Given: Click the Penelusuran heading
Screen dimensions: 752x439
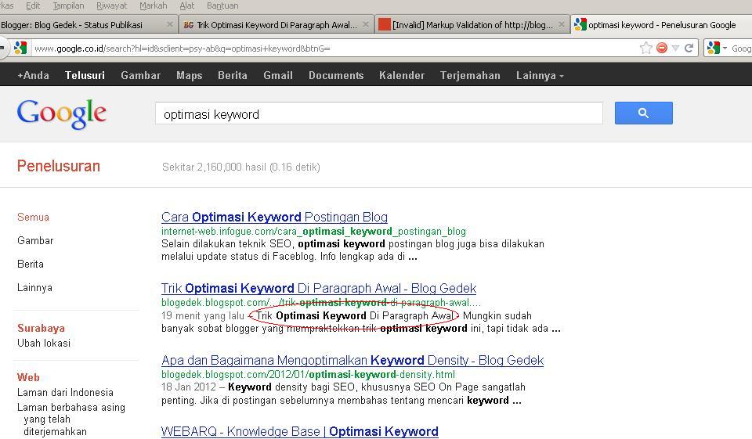Looking at the screenshot, I should point(59,167).
